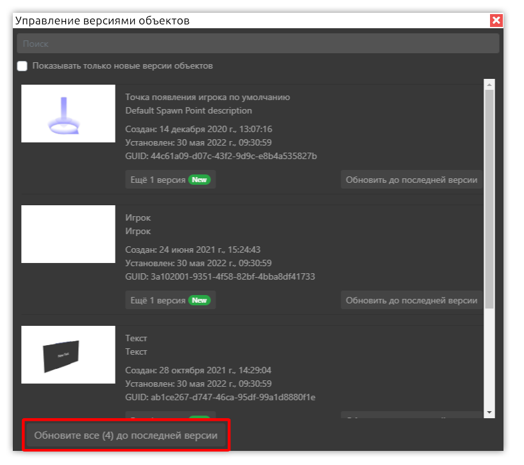This screenshot has width=524, height=465.
Task: Click the green New badge on the spawn point
Action: (x=199, y=180)
